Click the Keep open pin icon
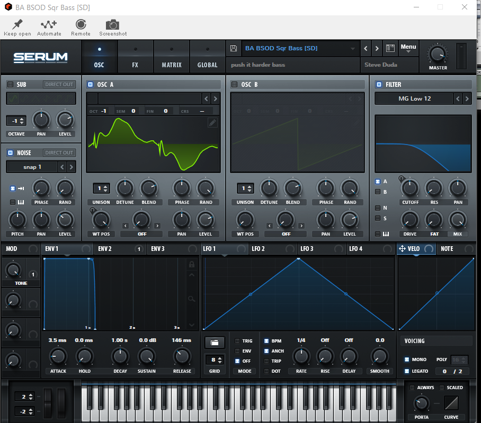The width and height of the screenshot is (481, 423). click(x=17, y=24)
